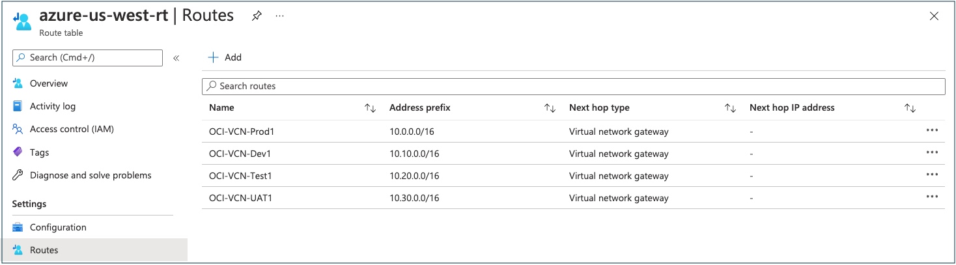Click the magnifier icon in Search routes
The image size is (956, 265).
coord(212,86)
